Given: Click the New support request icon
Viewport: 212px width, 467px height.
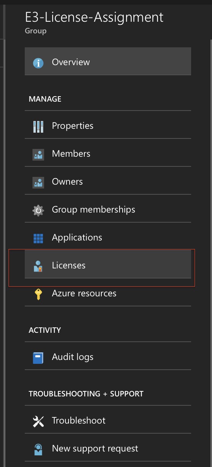Looking at the screenshot, I should tap(38, 449).
